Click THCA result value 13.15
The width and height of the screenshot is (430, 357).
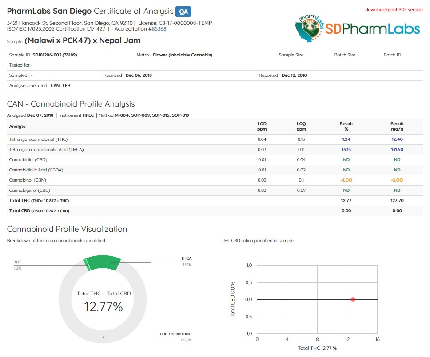346,150
